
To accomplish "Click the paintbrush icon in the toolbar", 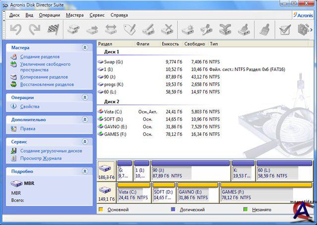I will (264, 30).
